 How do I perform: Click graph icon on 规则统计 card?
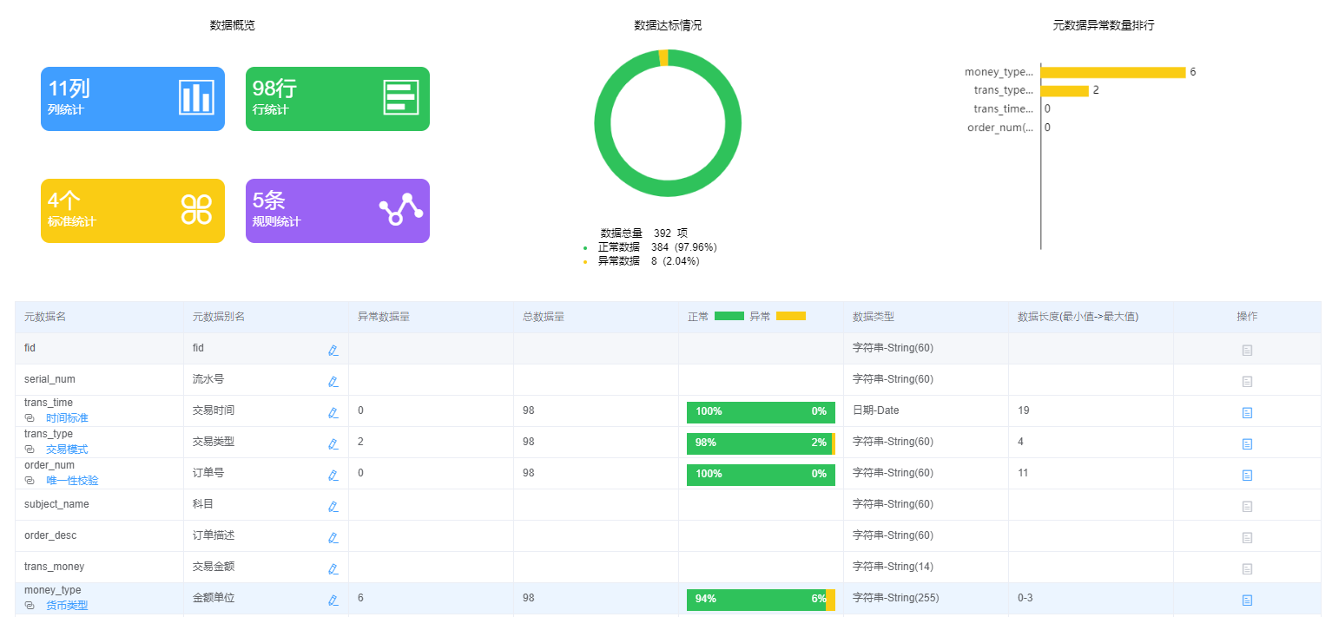coord(400,209)
